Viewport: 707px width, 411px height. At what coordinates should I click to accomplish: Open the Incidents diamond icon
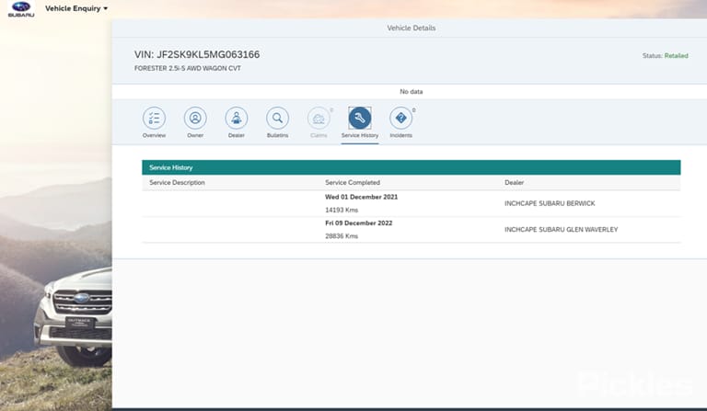pyautogui.click(x=400, y=118)
